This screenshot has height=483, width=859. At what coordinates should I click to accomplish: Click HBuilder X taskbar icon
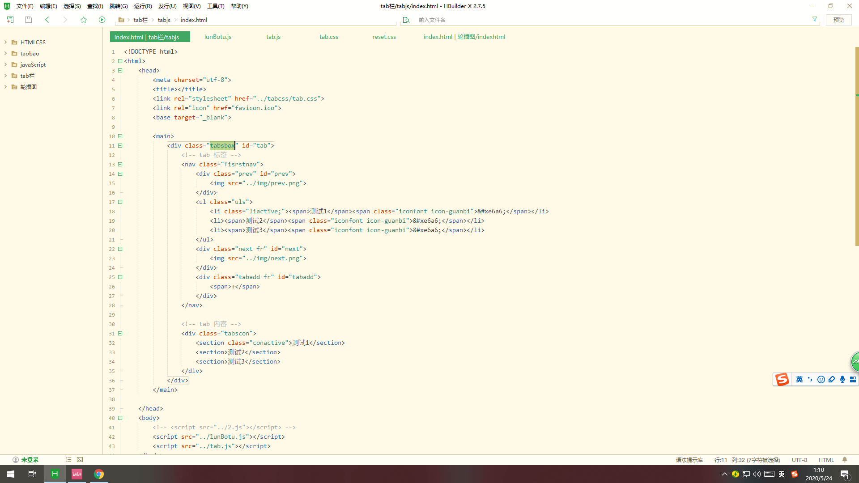55,474
